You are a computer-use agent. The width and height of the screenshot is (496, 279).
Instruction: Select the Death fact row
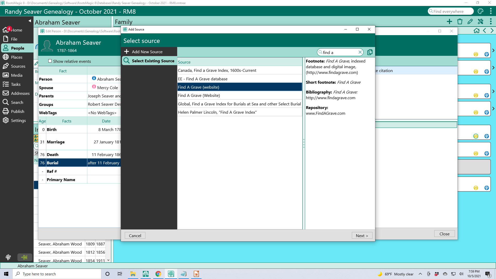(x=80, y=154)
